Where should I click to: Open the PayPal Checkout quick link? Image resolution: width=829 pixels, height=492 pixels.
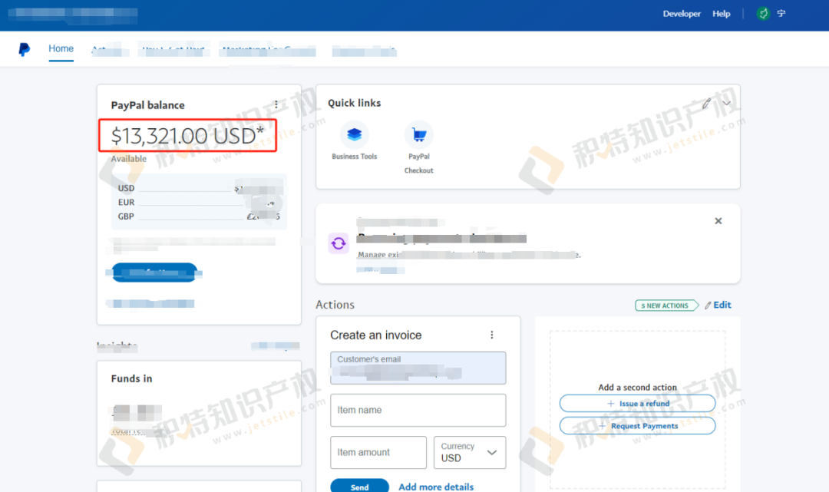(x=419, y=137)
